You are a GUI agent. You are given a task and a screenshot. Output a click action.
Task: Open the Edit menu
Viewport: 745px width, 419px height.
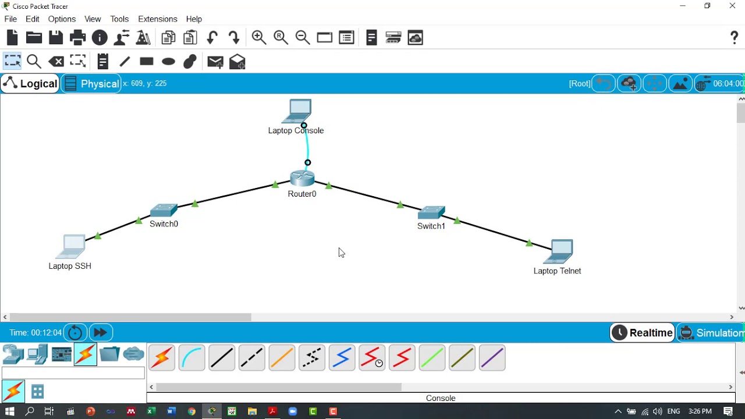(33, 19)
